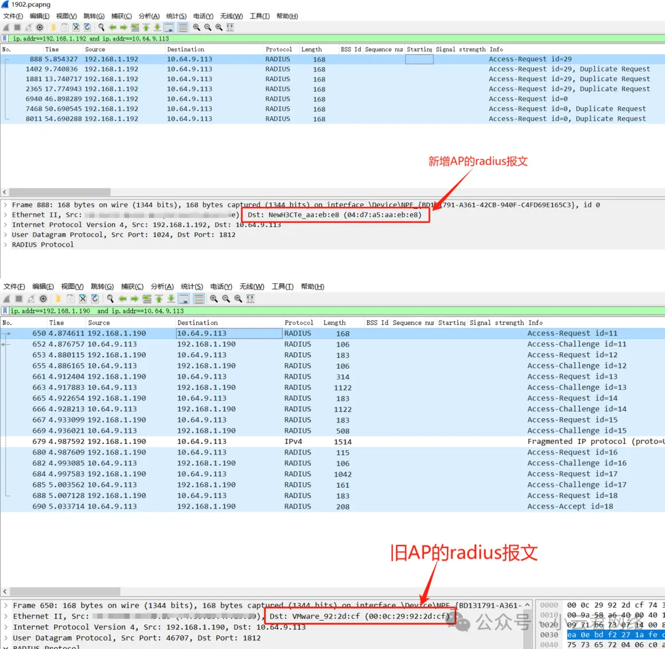This screenshot has height=649, width=665.
Task: Click find packet magnifier in 192.168.1.192 filter window
Action: click(x=101, y=28)
